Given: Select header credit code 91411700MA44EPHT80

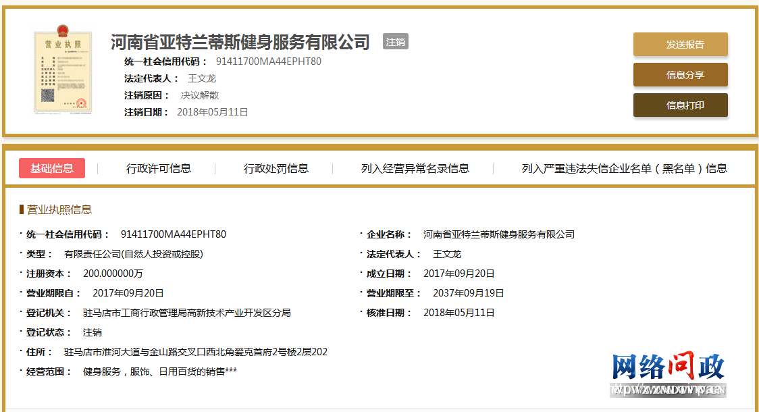Looking at the screenshot, I should (x=269, y=61).
